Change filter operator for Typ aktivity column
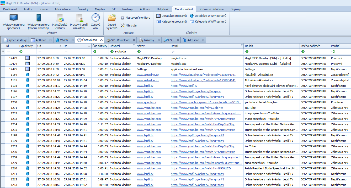The height and width of the screenshot is (188, 351). [21, 51]
